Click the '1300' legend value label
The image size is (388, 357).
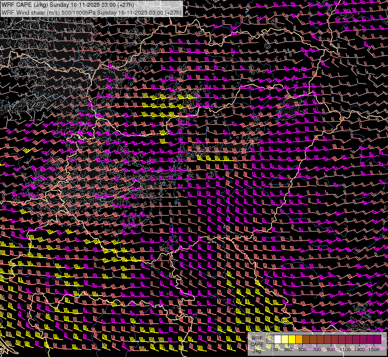click(359, 349)
